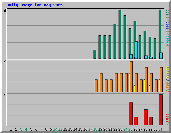Select day 30 on the x-axis
The height and width of the screenshot is (133, 171).
click(x=155, y=129)
